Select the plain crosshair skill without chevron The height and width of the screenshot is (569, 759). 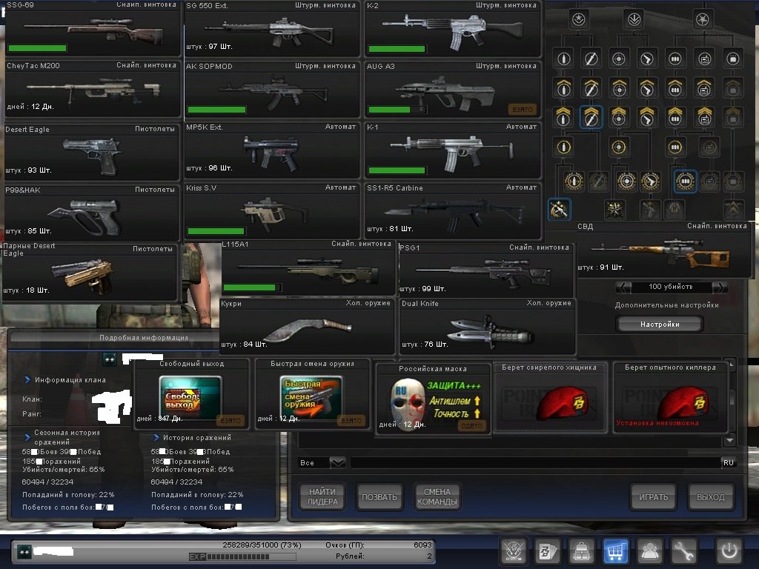(x=619, y=59)
